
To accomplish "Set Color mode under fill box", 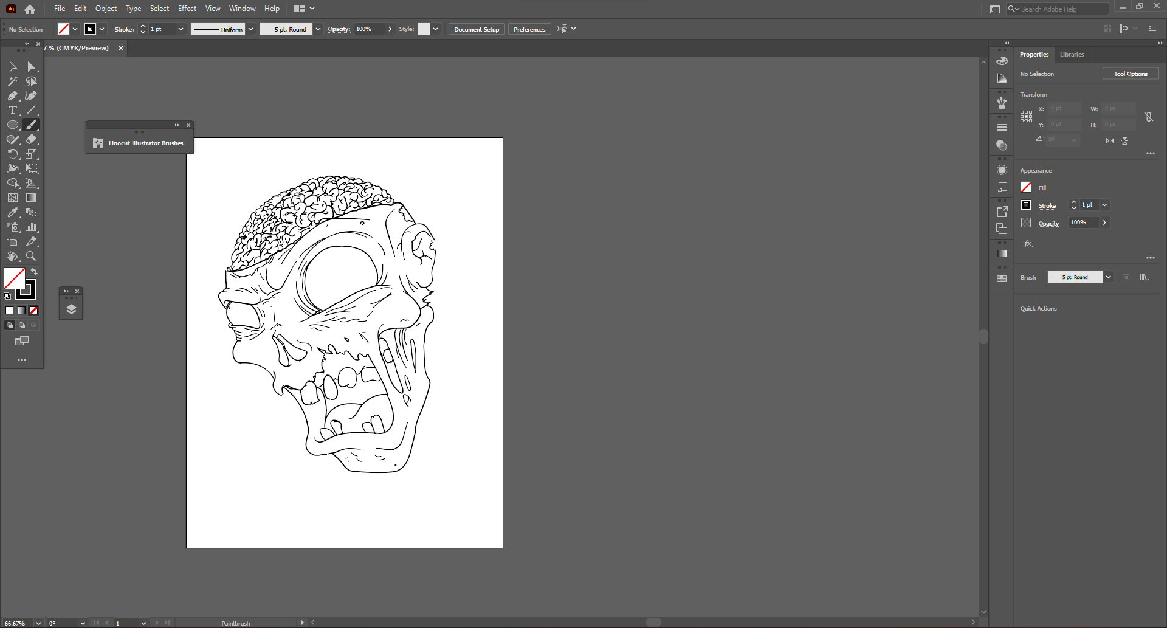I will click(x=10, y=311).
